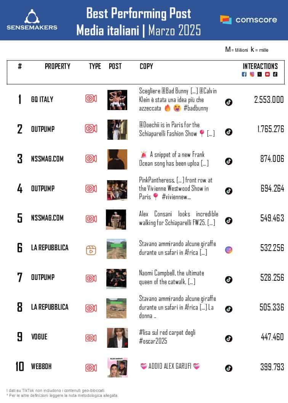Click the X icon under Interactions header
This screenshot has height=403, width=288.
click(259, 74)
